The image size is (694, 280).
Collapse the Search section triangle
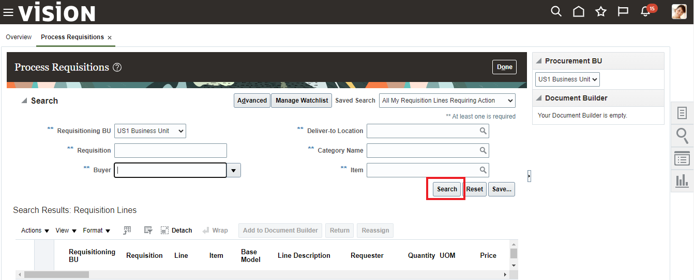click(x=24, y=101)
